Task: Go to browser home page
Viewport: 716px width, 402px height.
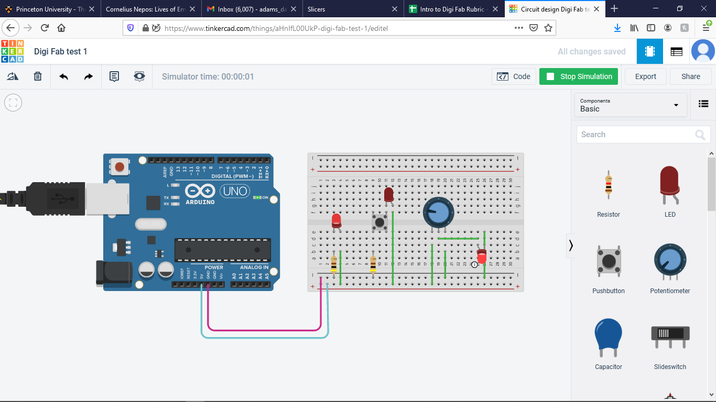Action: point(61,28)
